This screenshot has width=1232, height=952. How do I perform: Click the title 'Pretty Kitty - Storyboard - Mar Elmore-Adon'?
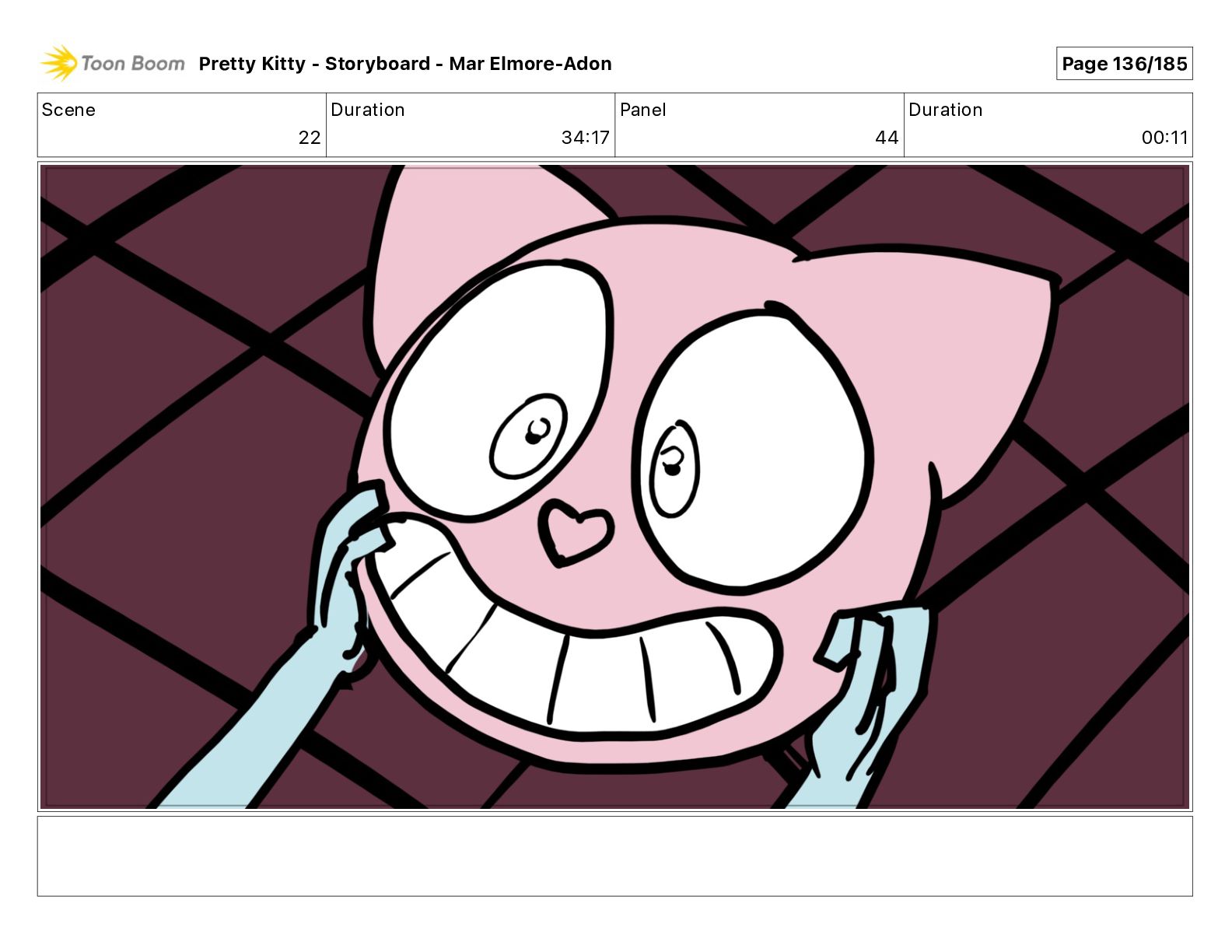(x=405, y=64)
